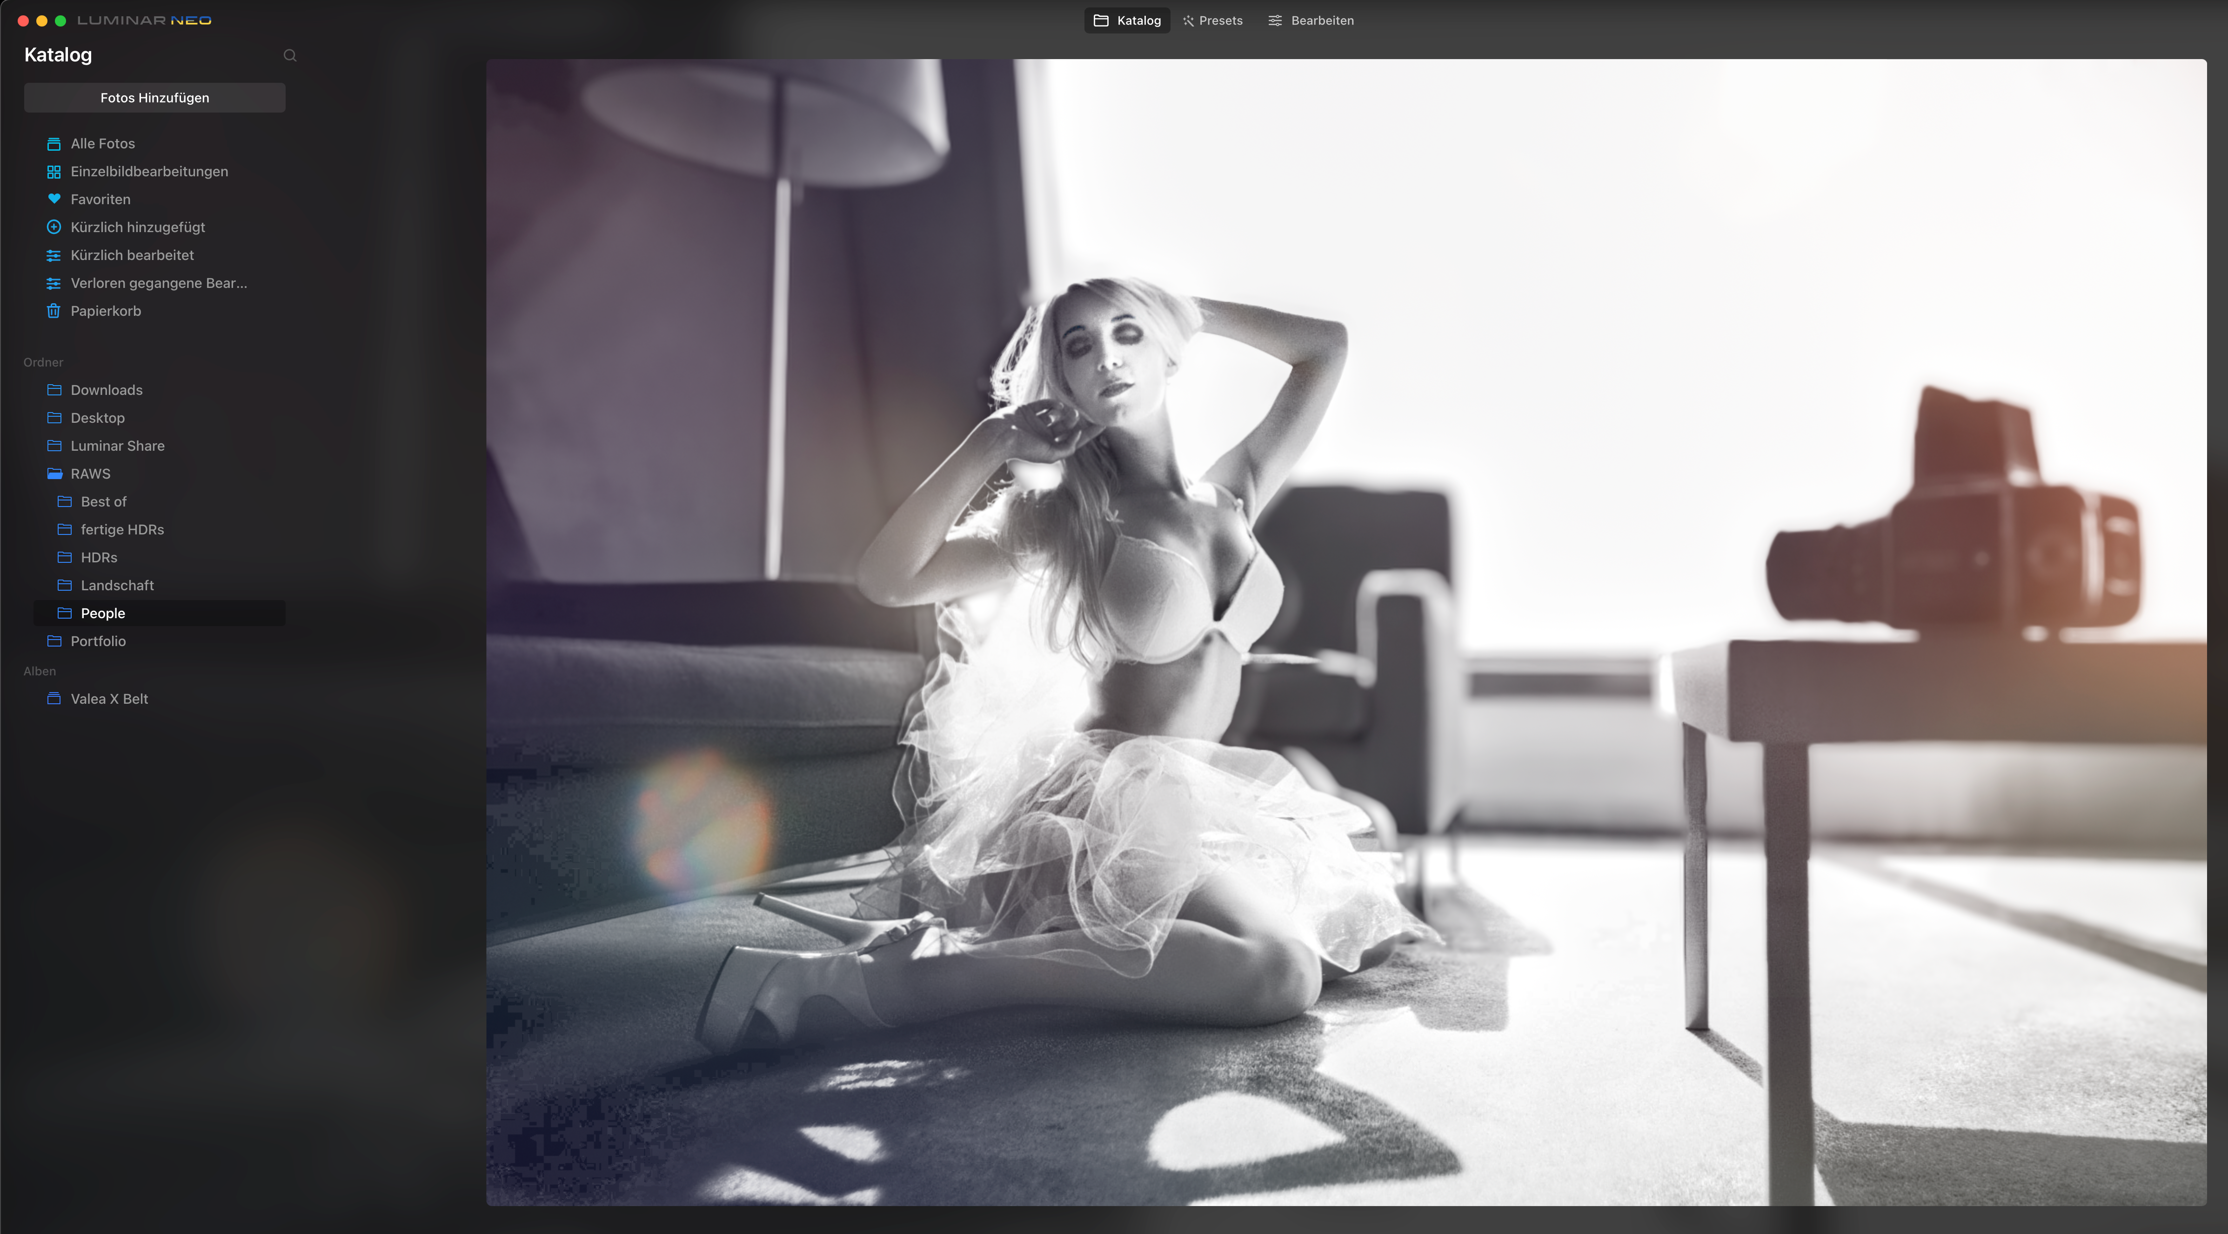Click the Luminar Share folder icon
This screenshot has width=2228, height=1234.
pos(54,445)
